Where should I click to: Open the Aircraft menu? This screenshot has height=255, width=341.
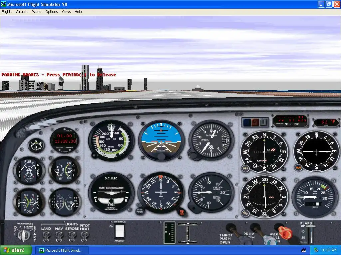pyautogui.click(x=22, y=12)
